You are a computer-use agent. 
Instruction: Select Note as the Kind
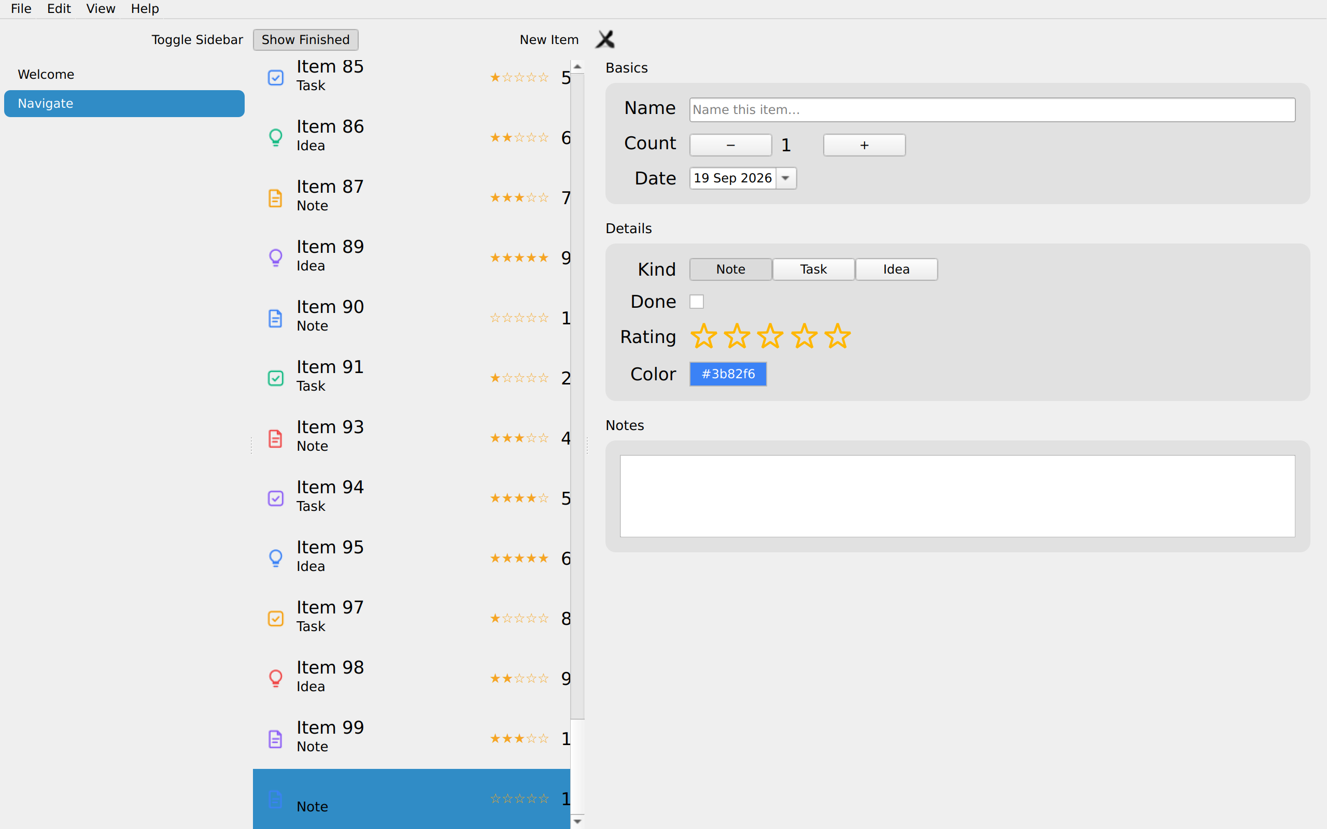[730, 269]
